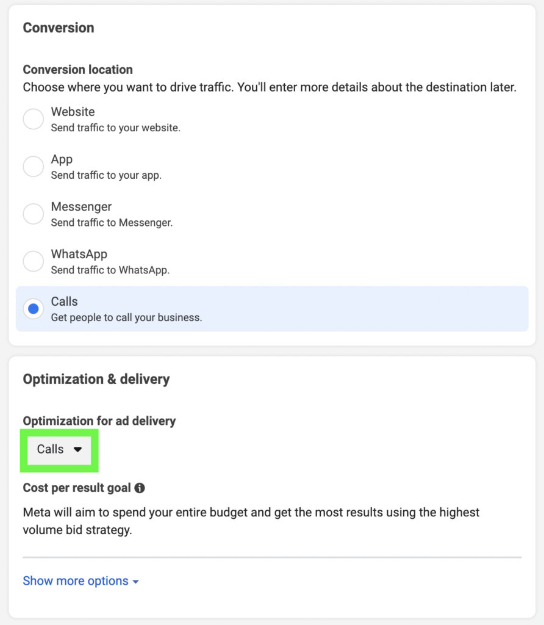Click the Optimization & delivery heading
544x625 pixels.
tap(96, 378)
